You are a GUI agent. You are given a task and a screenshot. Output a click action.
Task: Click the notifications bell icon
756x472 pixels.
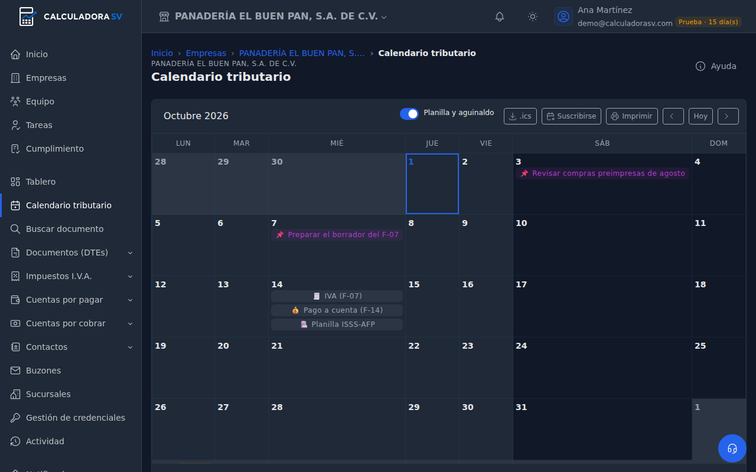(x=500, y=17)
